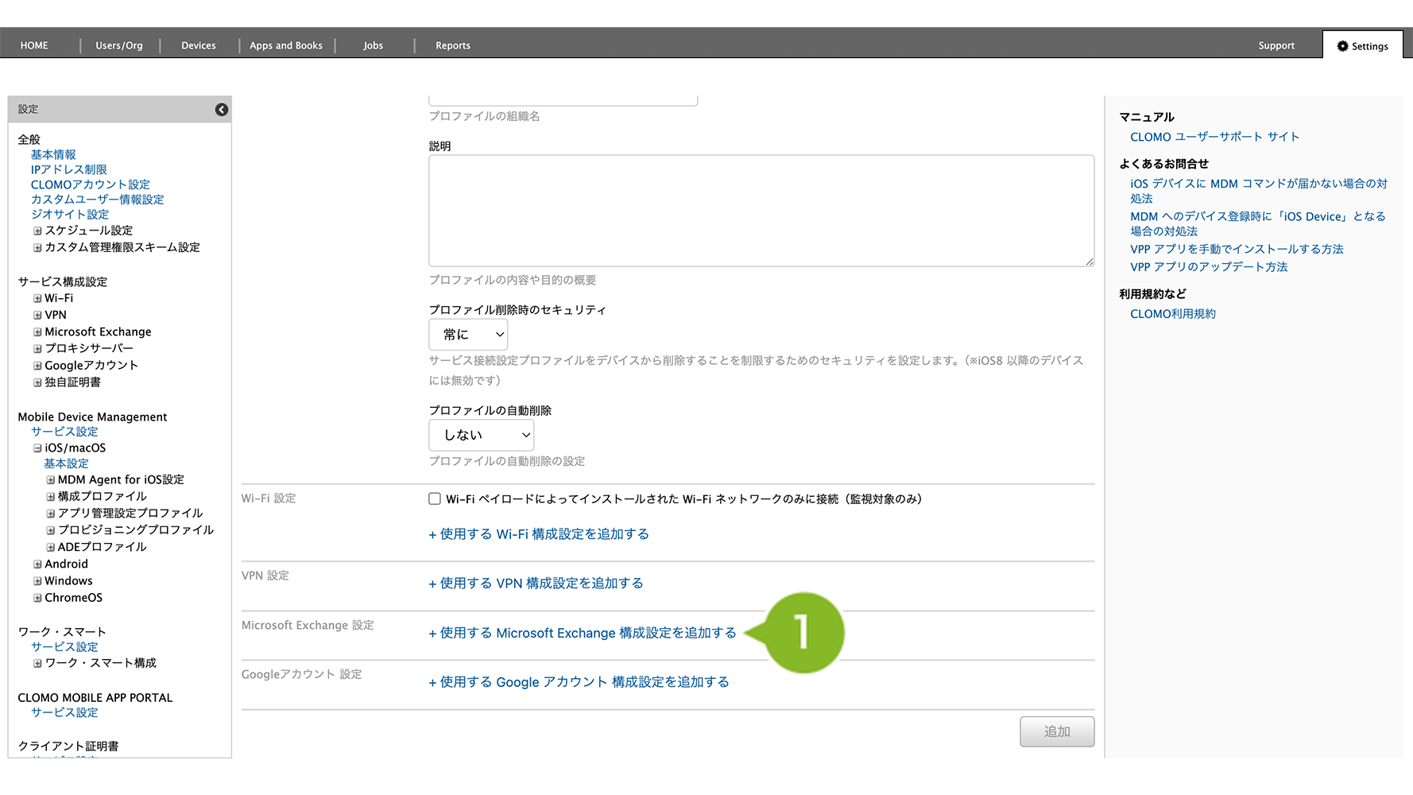Viewport: 1413px width, 795px height.
Task: Open the Devices menu
Action: click(x=199, y=46)
